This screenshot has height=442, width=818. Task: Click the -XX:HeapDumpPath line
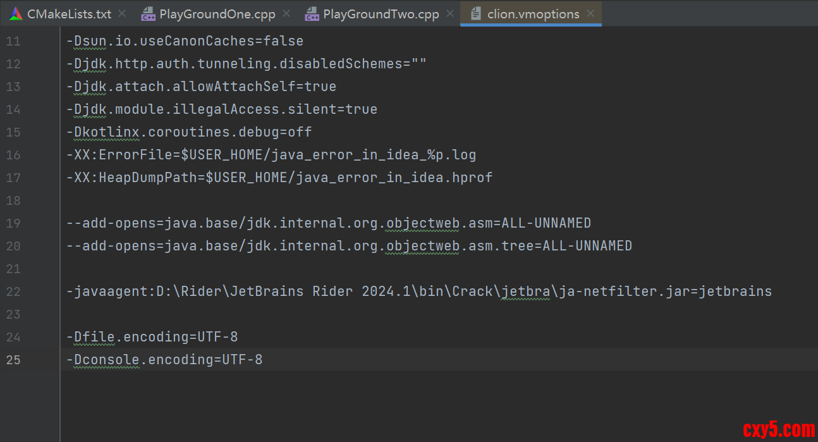coord(278,178)
